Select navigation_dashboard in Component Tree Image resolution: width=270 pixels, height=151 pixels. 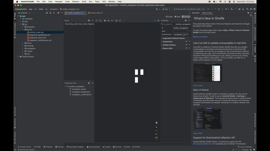(81, 92)
